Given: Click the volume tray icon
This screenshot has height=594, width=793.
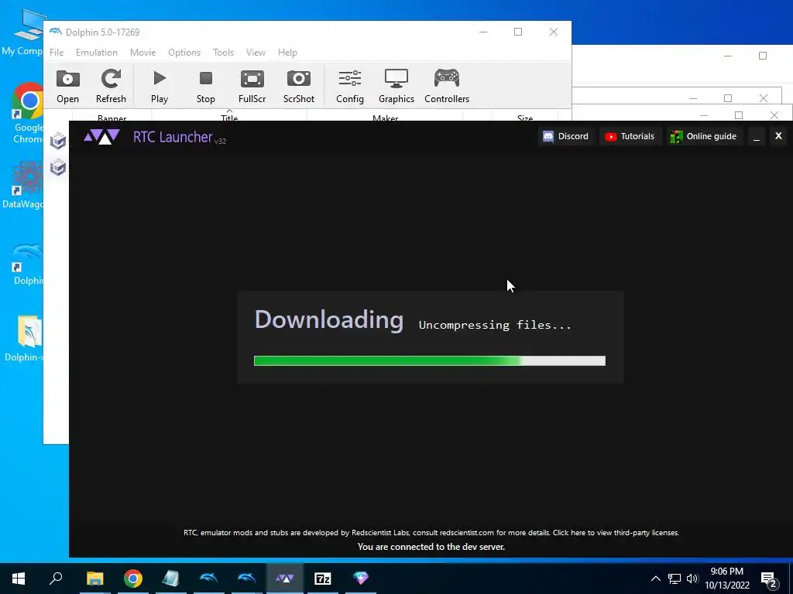Looking at the screenshot, I should pos(692,579).
